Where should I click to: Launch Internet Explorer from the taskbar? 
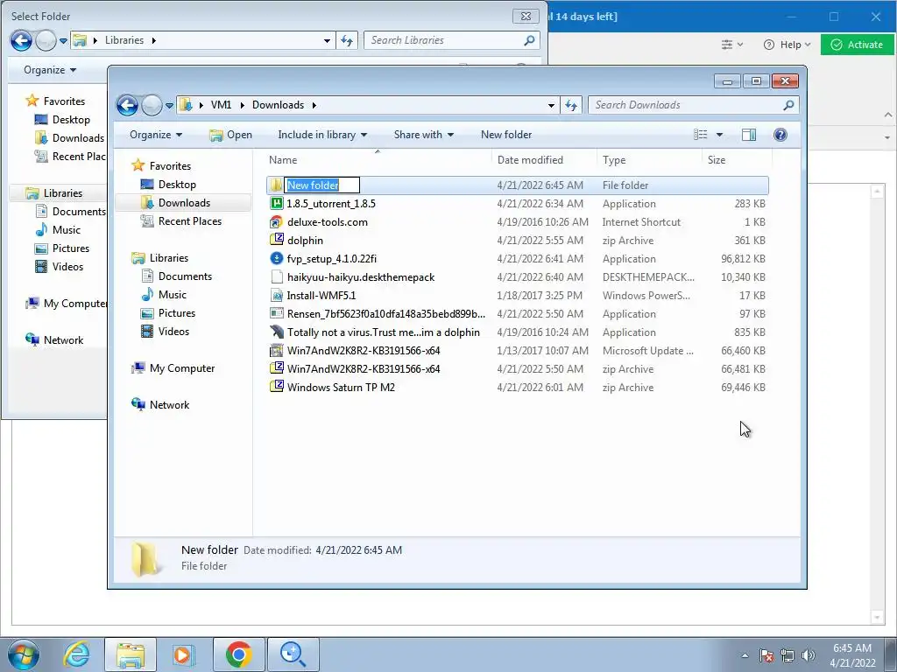pos(77,654)
